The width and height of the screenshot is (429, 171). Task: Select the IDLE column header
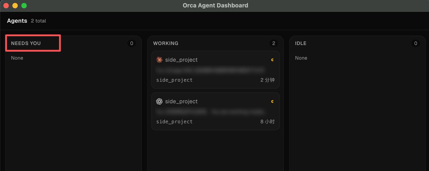point(301,43)
